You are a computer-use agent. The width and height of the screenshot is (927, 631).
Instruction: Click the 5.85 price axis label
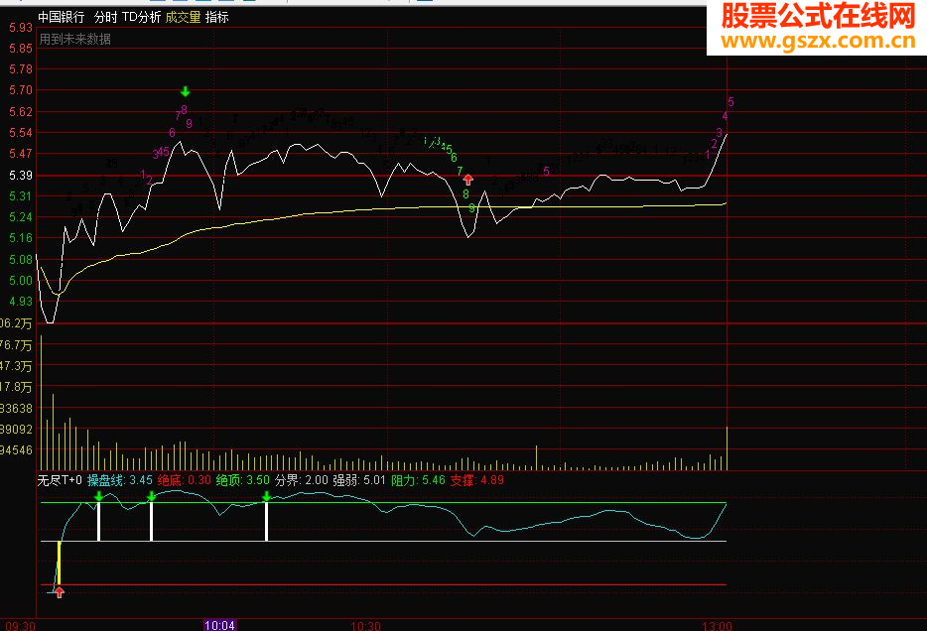[21, 49]
